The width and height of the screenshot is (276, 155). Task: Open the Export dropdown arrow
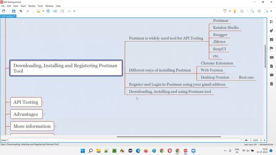(271, 11)
